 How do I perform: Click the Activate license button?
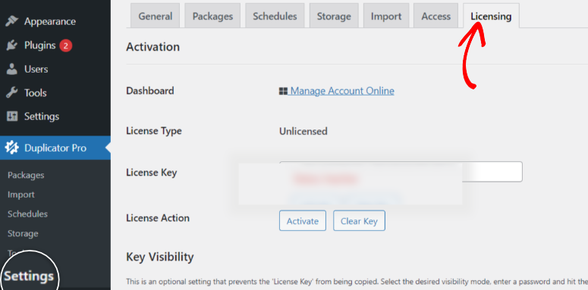coord(303,221)
